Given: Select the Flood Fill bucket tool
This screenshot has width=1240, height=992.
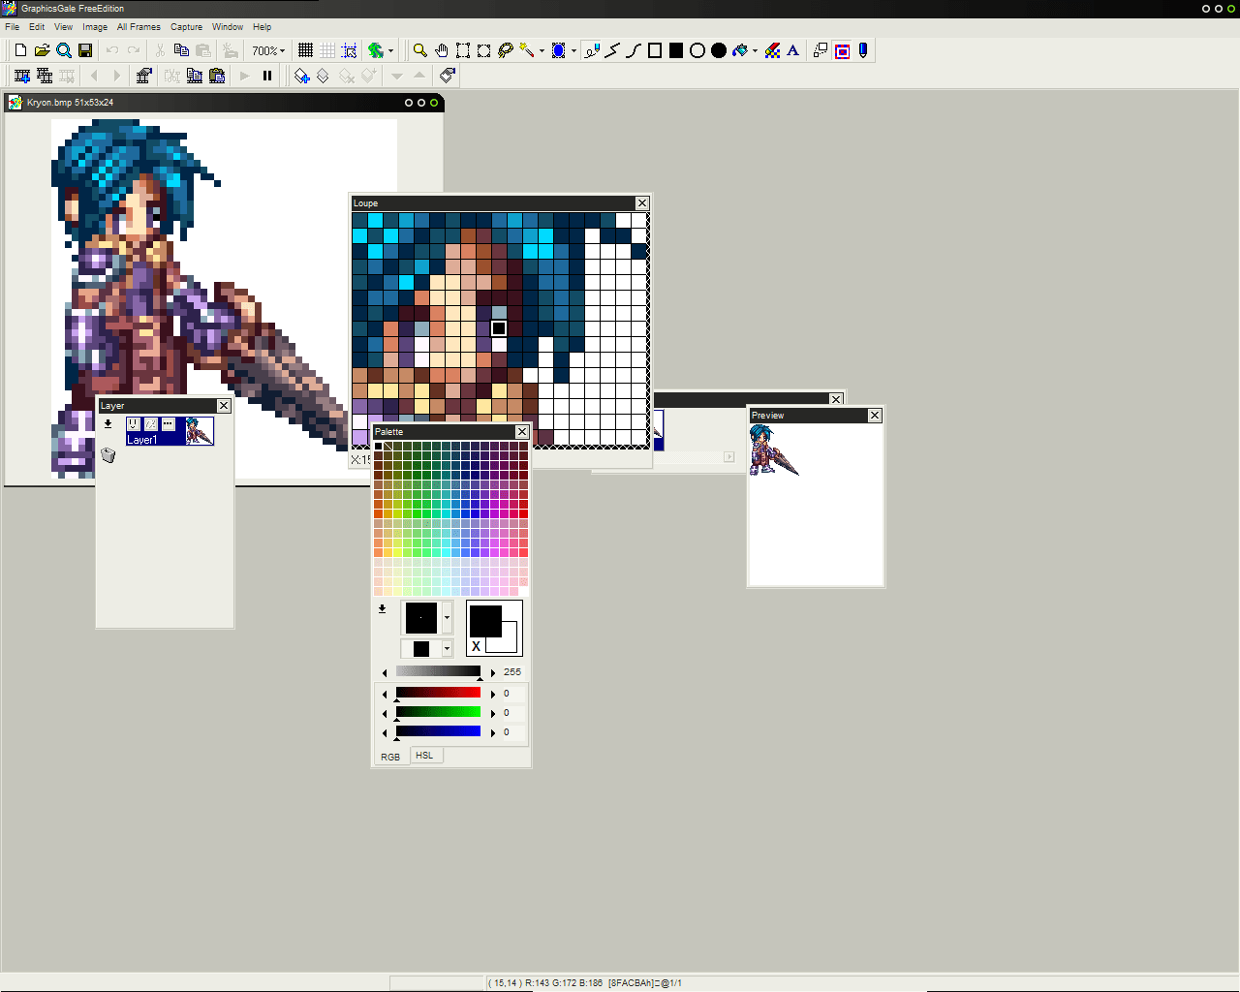Looking at the screenshot, I should pos(741,50).
